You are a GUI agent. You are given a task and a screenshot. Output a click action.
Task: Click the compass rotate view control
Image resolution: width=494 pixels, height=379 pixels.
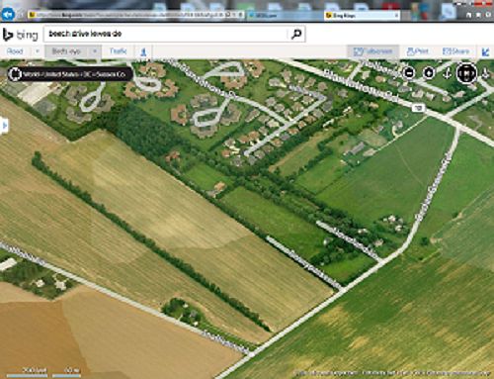click(466, 73)
